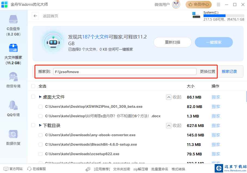Viewport: 247px width, 173px height.
Task: Open the 数据恢复 recovery icon
Action: 13,134
